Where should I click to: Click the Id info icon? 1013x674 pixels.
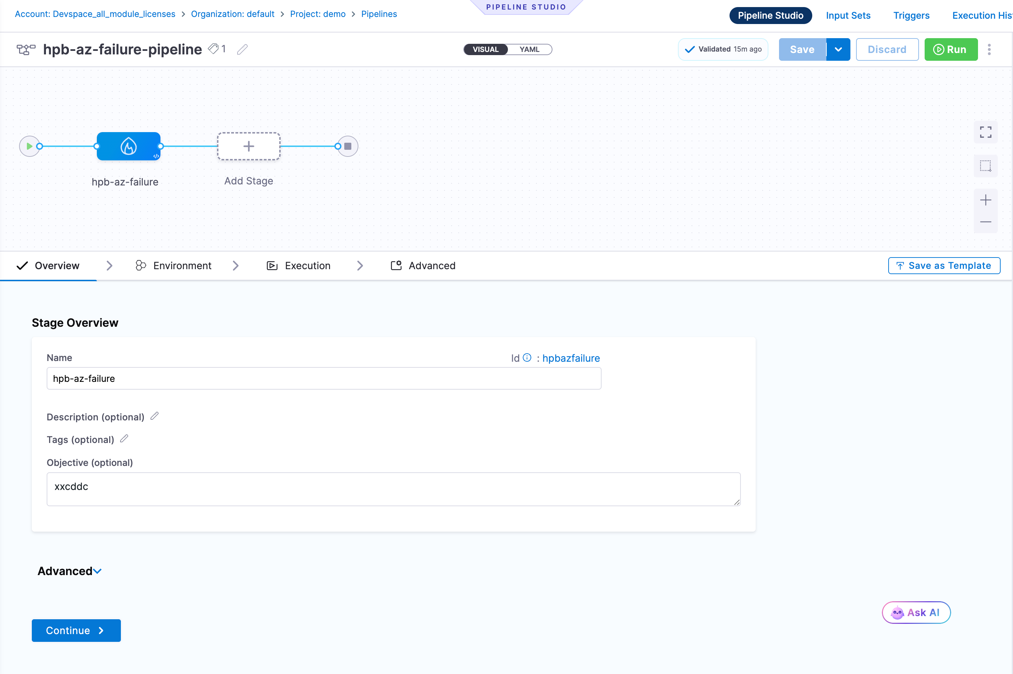527,357
